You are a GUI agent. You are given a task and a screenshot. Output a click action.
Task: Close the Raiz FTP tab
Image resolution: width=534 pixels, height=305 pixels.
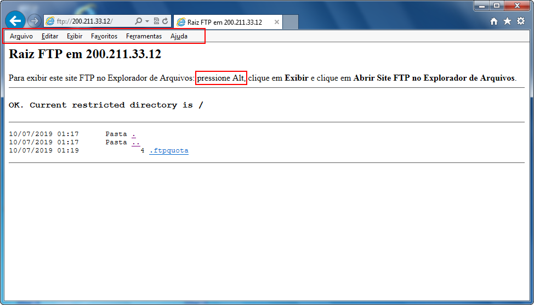coord(276,22)
